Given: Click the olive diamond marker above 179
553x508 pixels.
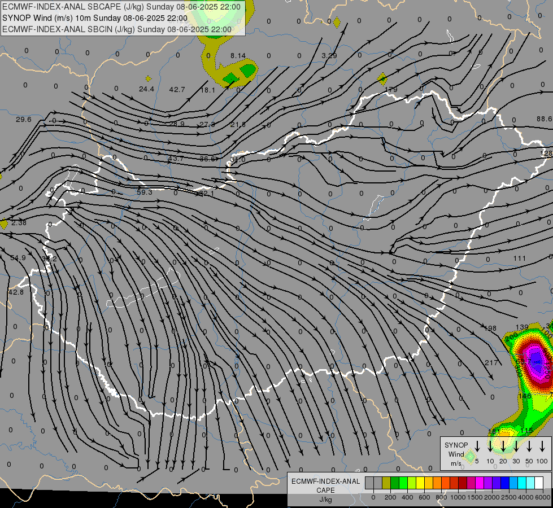Looking at the screenshot, I should [382, 79].
